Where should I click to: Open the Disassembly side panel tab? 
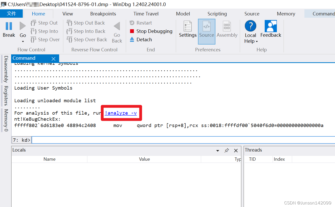(x=6, y=69)
